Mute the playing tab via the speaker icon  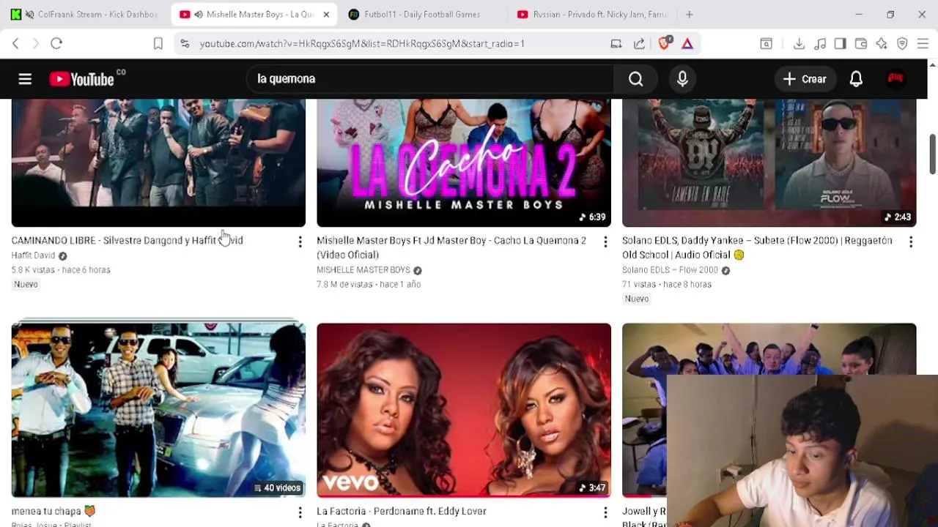198,15
